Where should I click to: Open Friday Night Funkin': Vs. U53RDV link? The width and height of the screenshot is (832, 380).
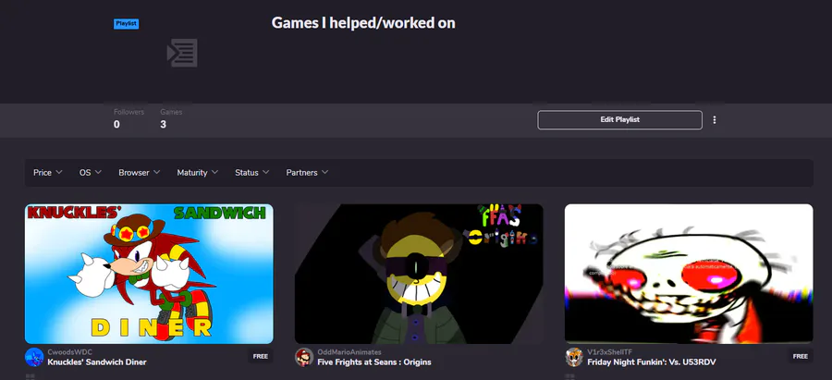coord(652,362)
